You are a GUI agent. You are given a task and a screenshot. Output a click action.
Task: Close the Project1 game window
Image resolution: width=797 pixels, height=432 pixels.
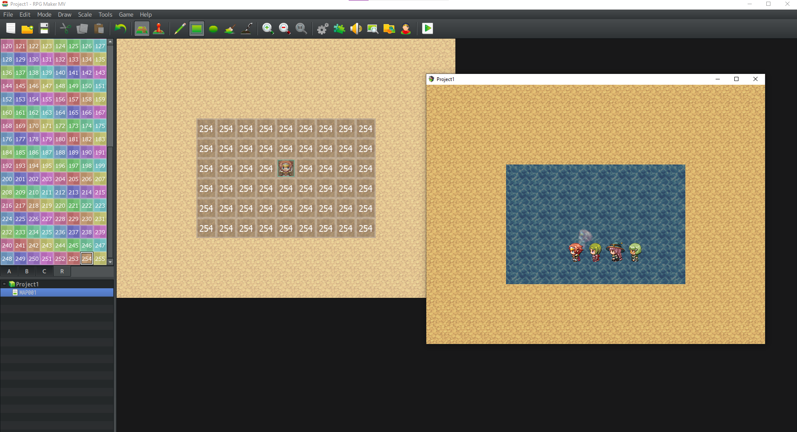pyautogui.click(x=755, y=79)
